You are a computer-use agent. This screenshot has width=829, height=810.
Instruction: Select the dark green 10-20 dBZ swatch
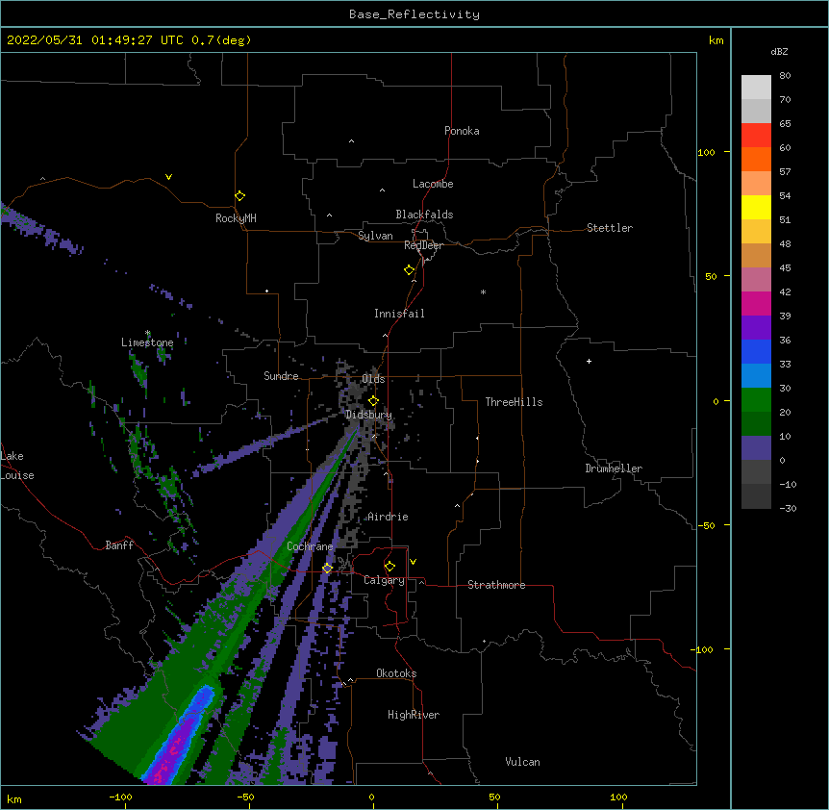pos(756,424)
